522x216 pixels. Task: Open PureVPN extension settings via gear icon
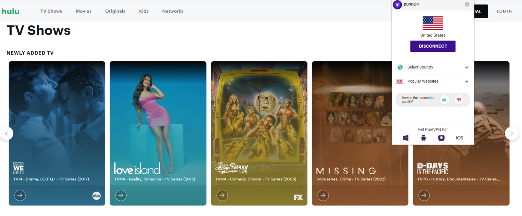coord(467,4)
